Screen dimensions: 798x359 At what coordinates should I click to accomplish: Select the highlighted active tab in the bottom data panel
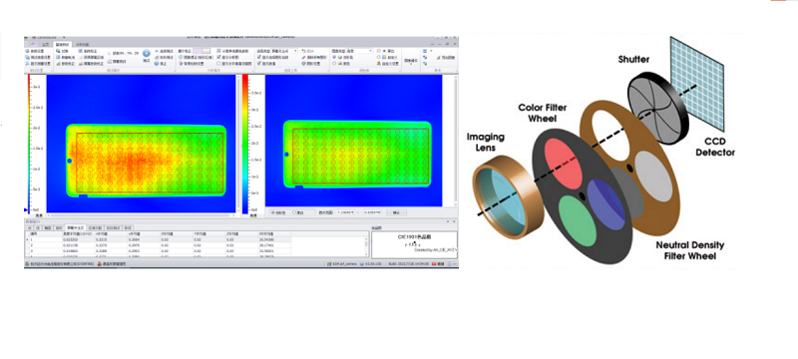click(x=76, y=227)
